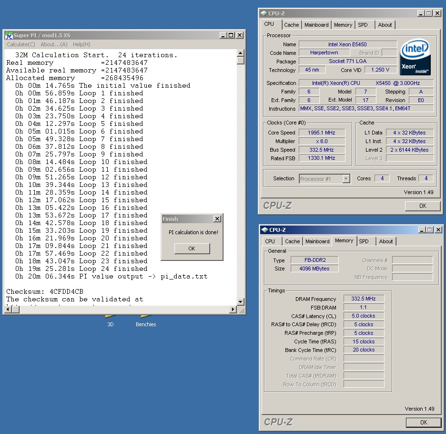Select About tab in upper CPU-Z window
The height and width of the screenshot is (434, 446).
[385, 25]
